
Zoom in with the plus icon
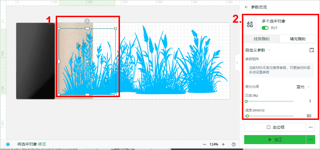point(223,144)
